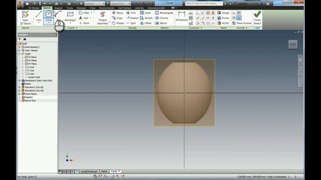Select the Dimension tool
This screenshot has height=180, width=321.
pos(182,16)
